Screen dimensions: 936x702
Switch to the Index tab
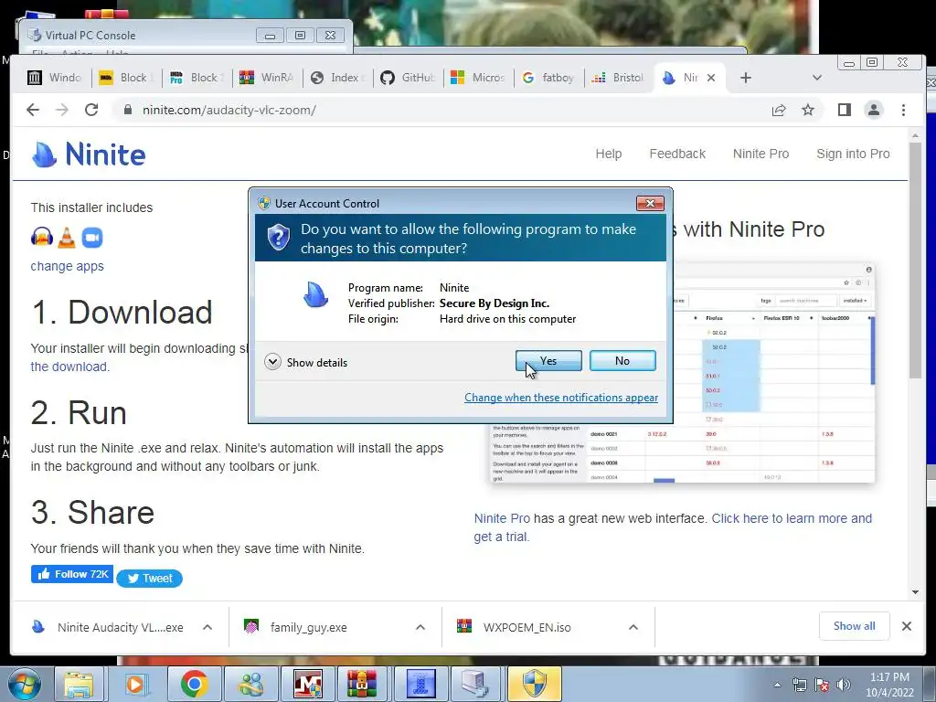tap(337, 78)
